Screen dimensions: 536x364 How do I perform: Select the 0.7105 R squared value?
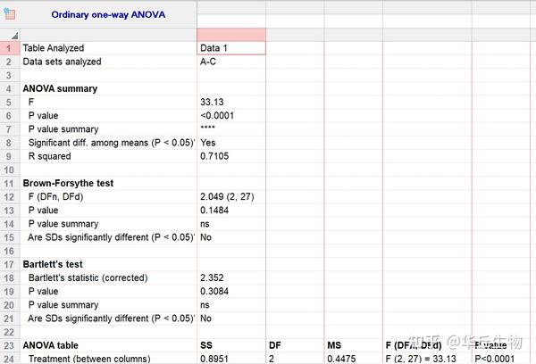(x=231, y=156)
